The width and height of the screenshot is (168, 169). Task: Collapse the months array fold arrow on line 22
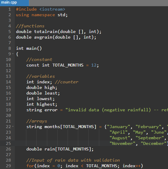point(13,126)
